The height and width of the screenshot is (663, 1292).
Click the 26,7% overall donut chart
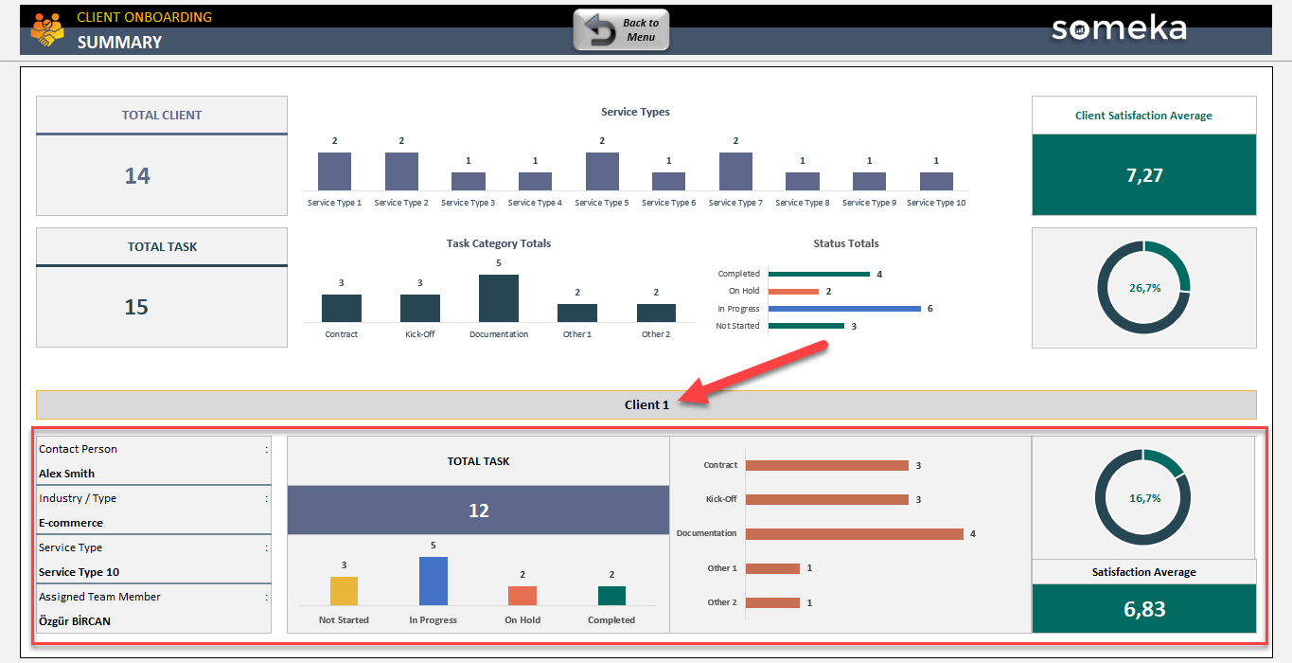tap(1143, 287)
